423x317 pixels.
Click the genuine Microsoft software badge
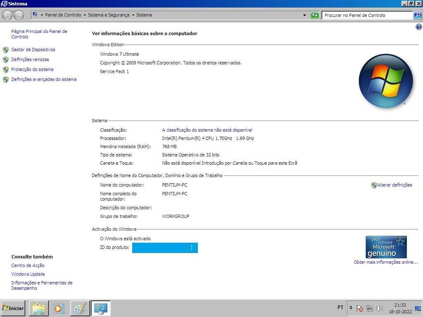(x=386, y=247)
